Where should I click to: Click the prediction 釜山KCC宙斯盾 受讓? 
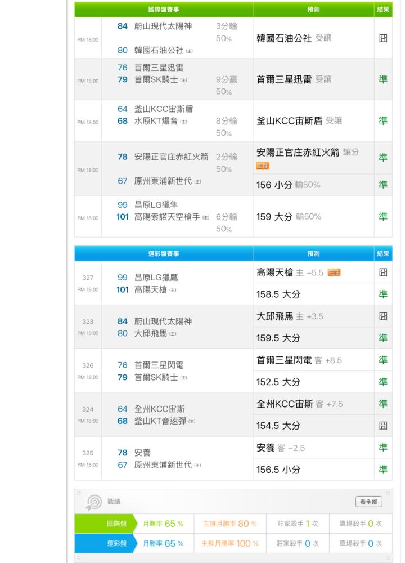point(299,120)
